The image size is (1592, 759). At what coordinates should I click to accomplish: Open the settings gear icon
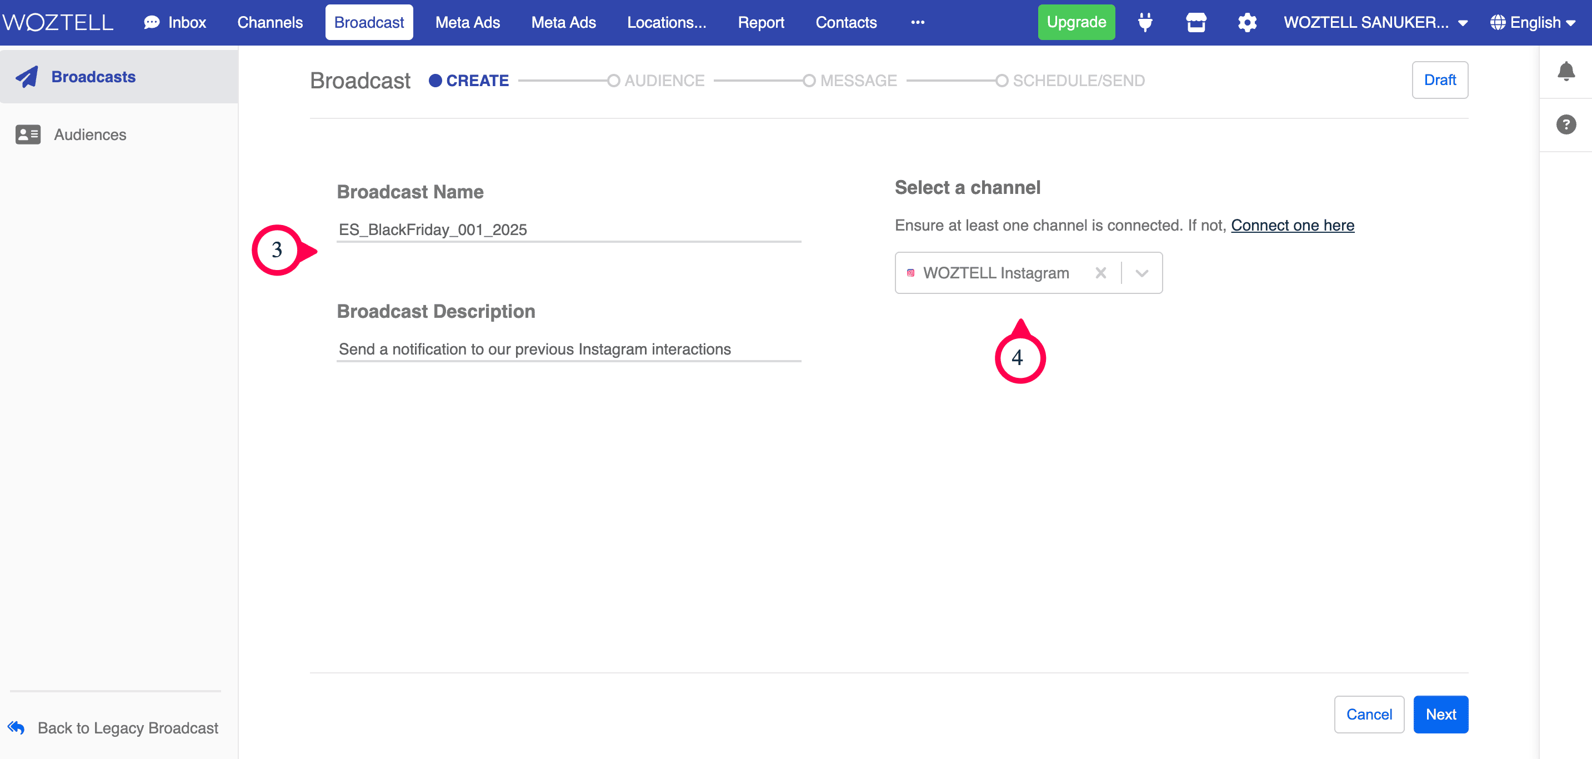pyautogui.click(x=1246, y=23)
